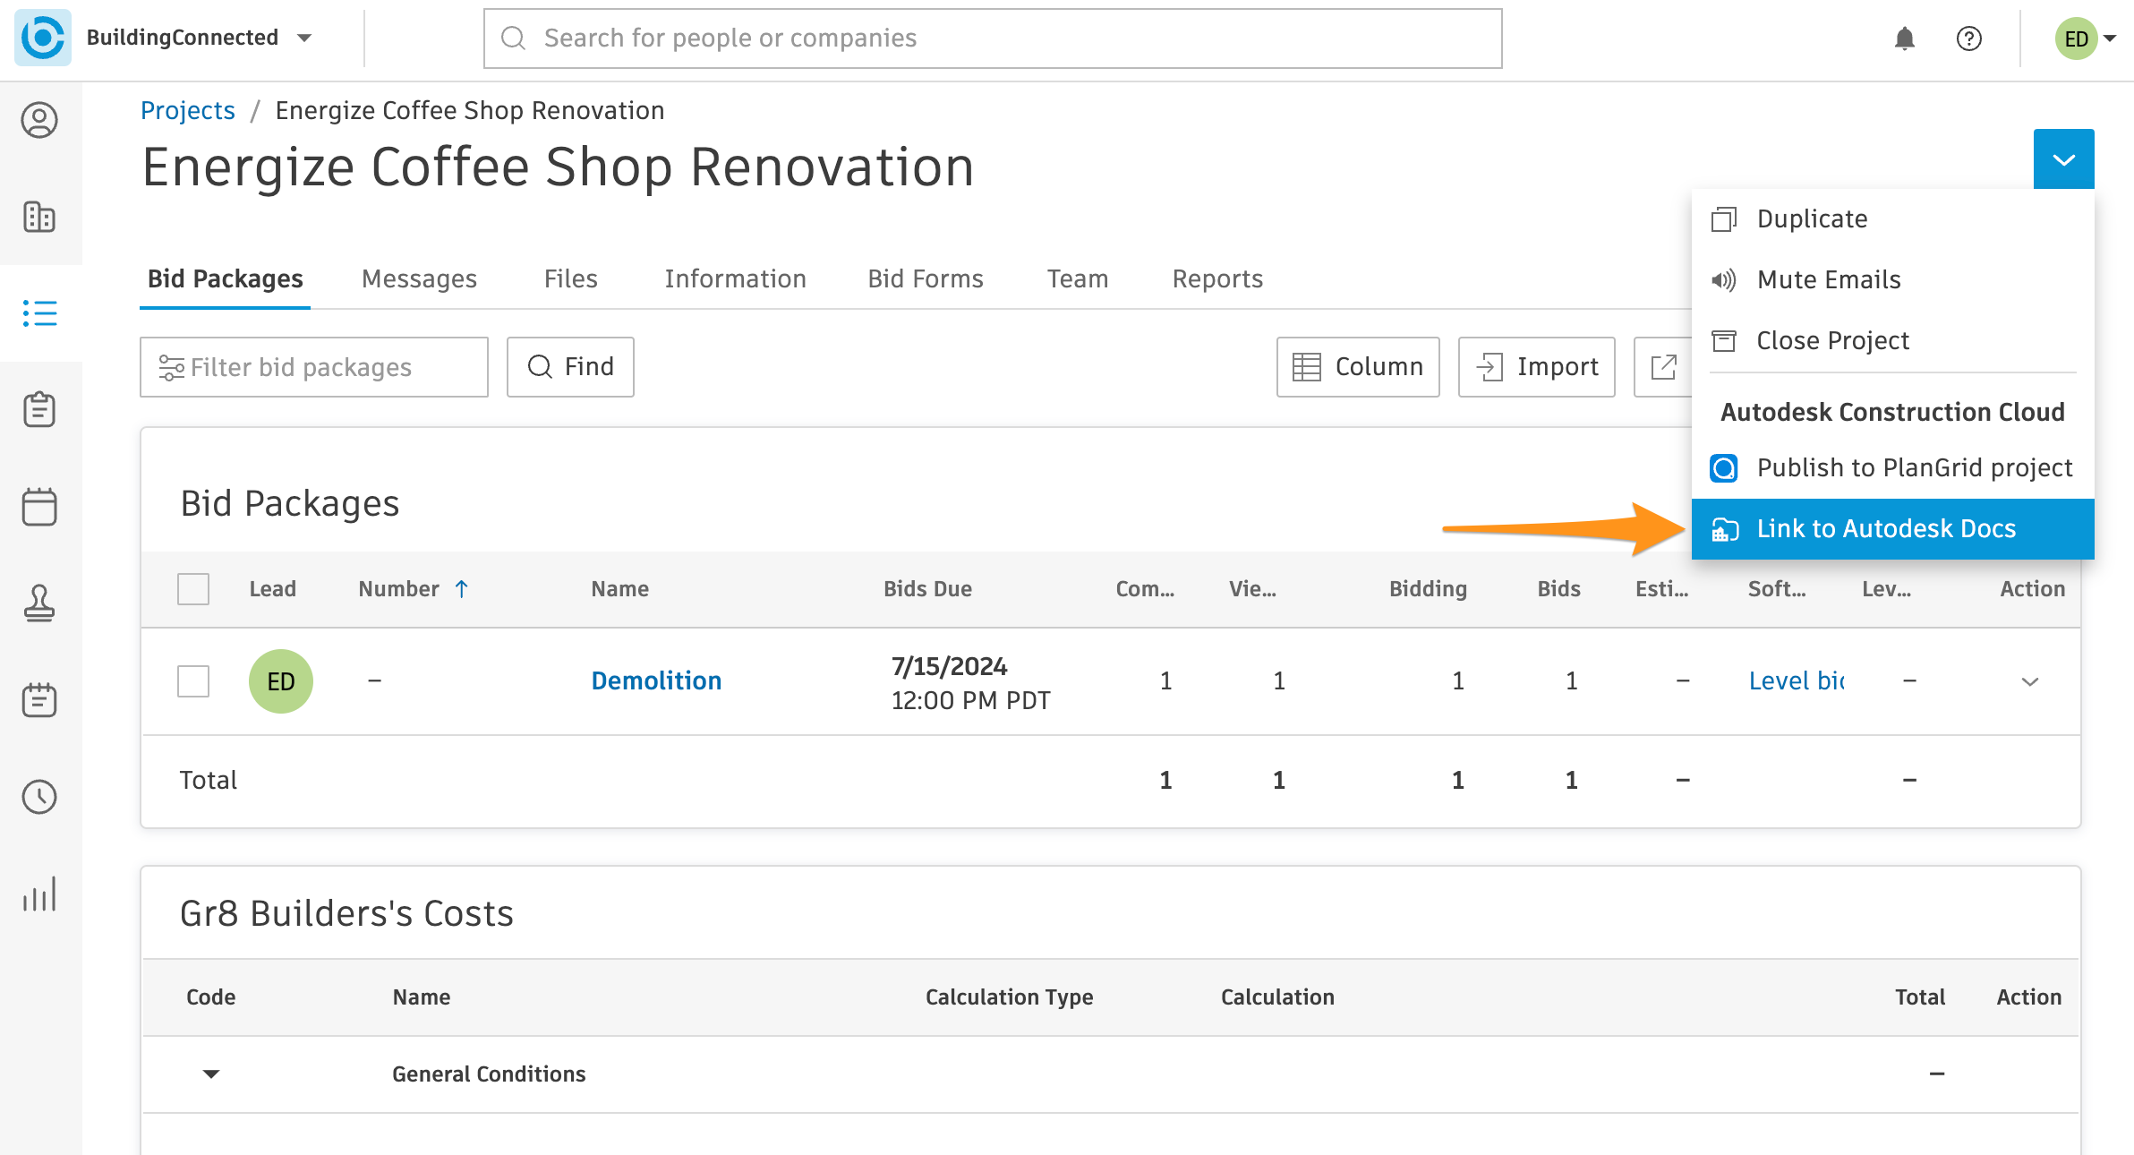Choose Duplicate from the menu
Viewport: 2134px width, 1155px height.
coord(1892,218)
